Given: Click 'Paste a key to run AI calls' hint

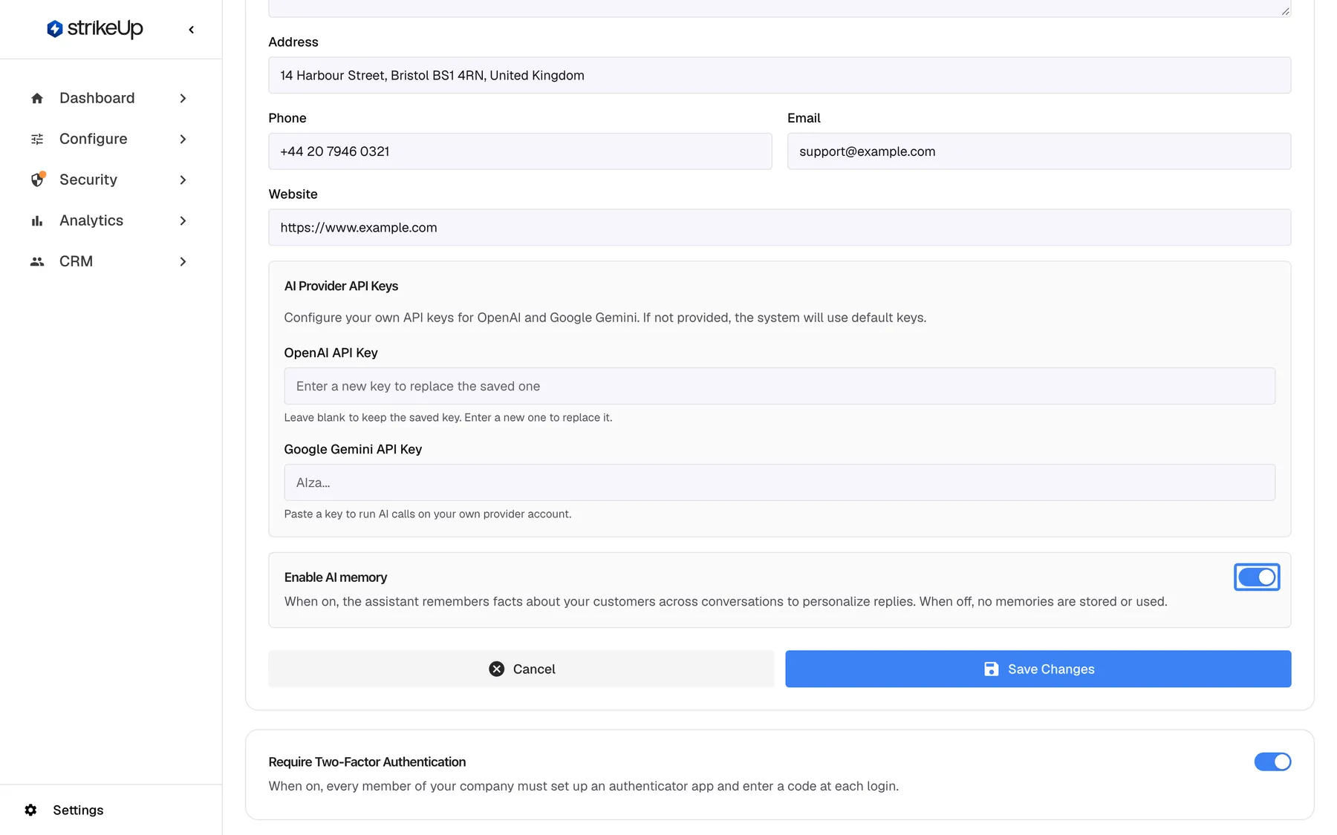Looking at the screenshot, I should [x=427, y=514].
